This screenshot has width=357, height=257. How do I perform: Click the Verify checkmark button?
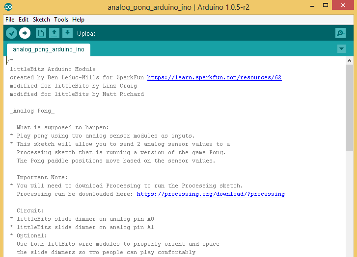11,33
